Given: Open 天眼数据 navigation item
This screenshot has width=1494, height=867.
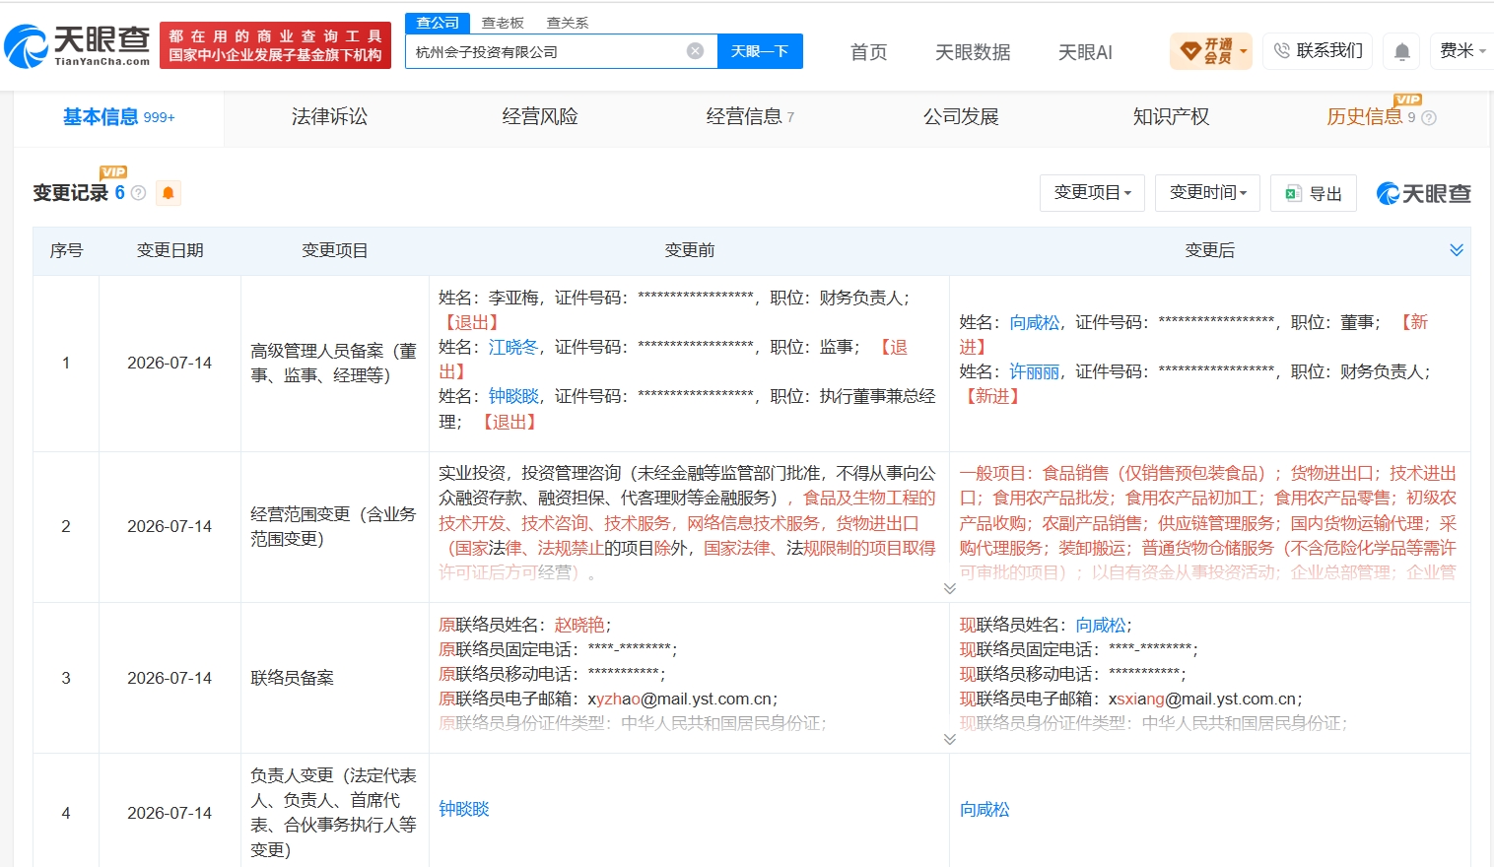Looking at the screenshot, I should 973,52.
